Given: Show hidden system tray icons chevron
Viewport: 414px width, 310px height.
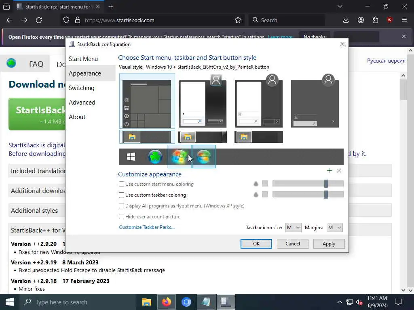Looking at the screenshot, I should [x=340, y=302].
